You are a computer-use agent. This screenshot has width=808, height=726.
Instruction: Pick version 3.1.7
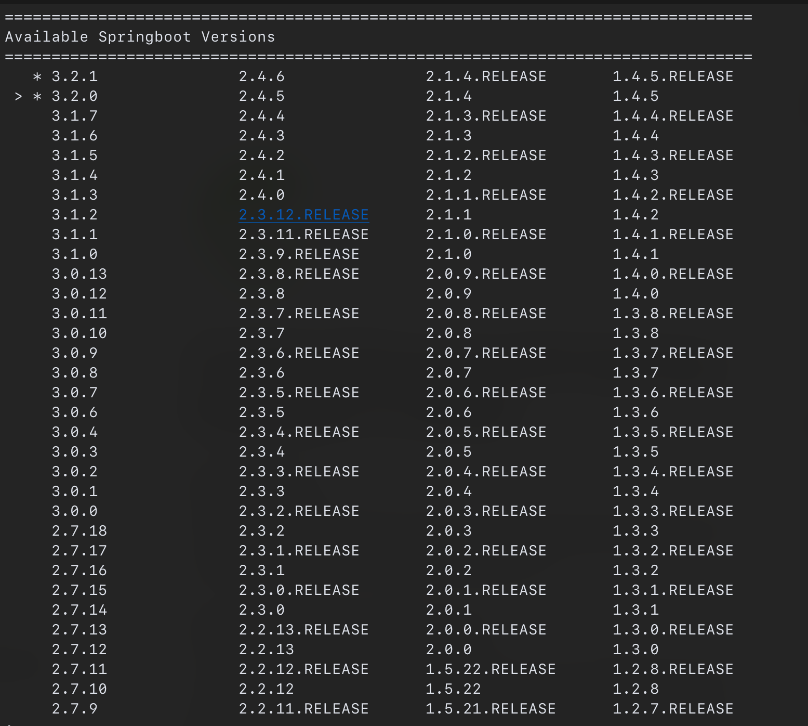[x=75, y=116]
